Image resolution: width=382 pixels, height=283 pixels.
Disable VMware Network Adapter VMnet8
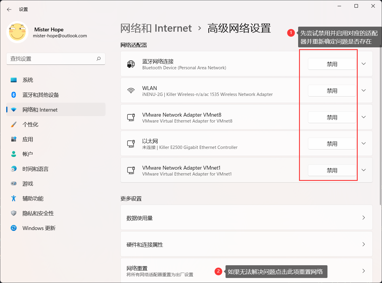point(332,117)
